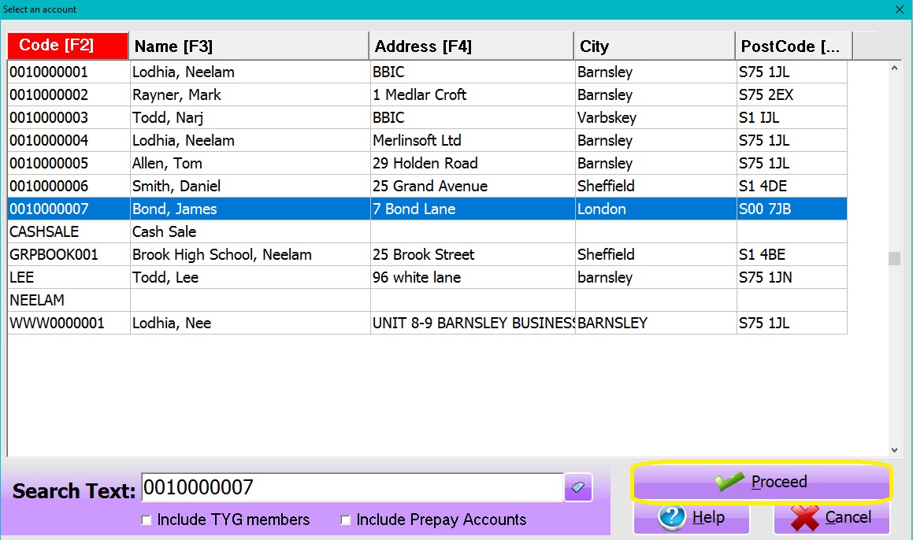The width and height of the screenshot is (913, 540).
Task: Click postcode S1 4DE
Action: click(x=763, y=187)
